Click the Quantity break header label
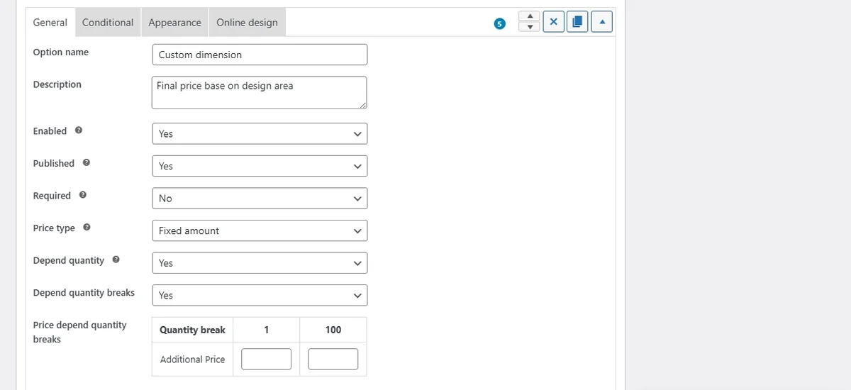851x390 pixels. click(x=193, y=330)
